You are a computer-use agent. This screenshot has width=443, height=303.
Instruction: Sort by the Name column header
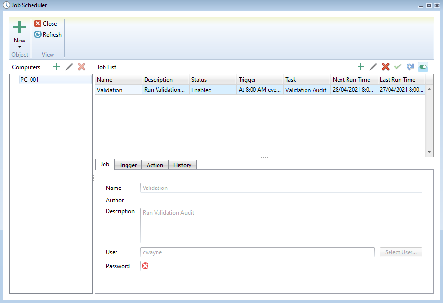click(x=118, y=80)
